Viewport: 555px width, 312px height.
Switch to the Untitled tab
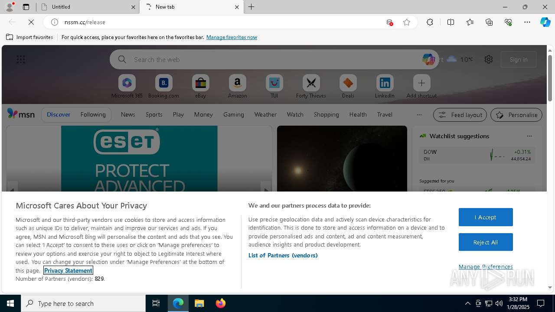88,7
